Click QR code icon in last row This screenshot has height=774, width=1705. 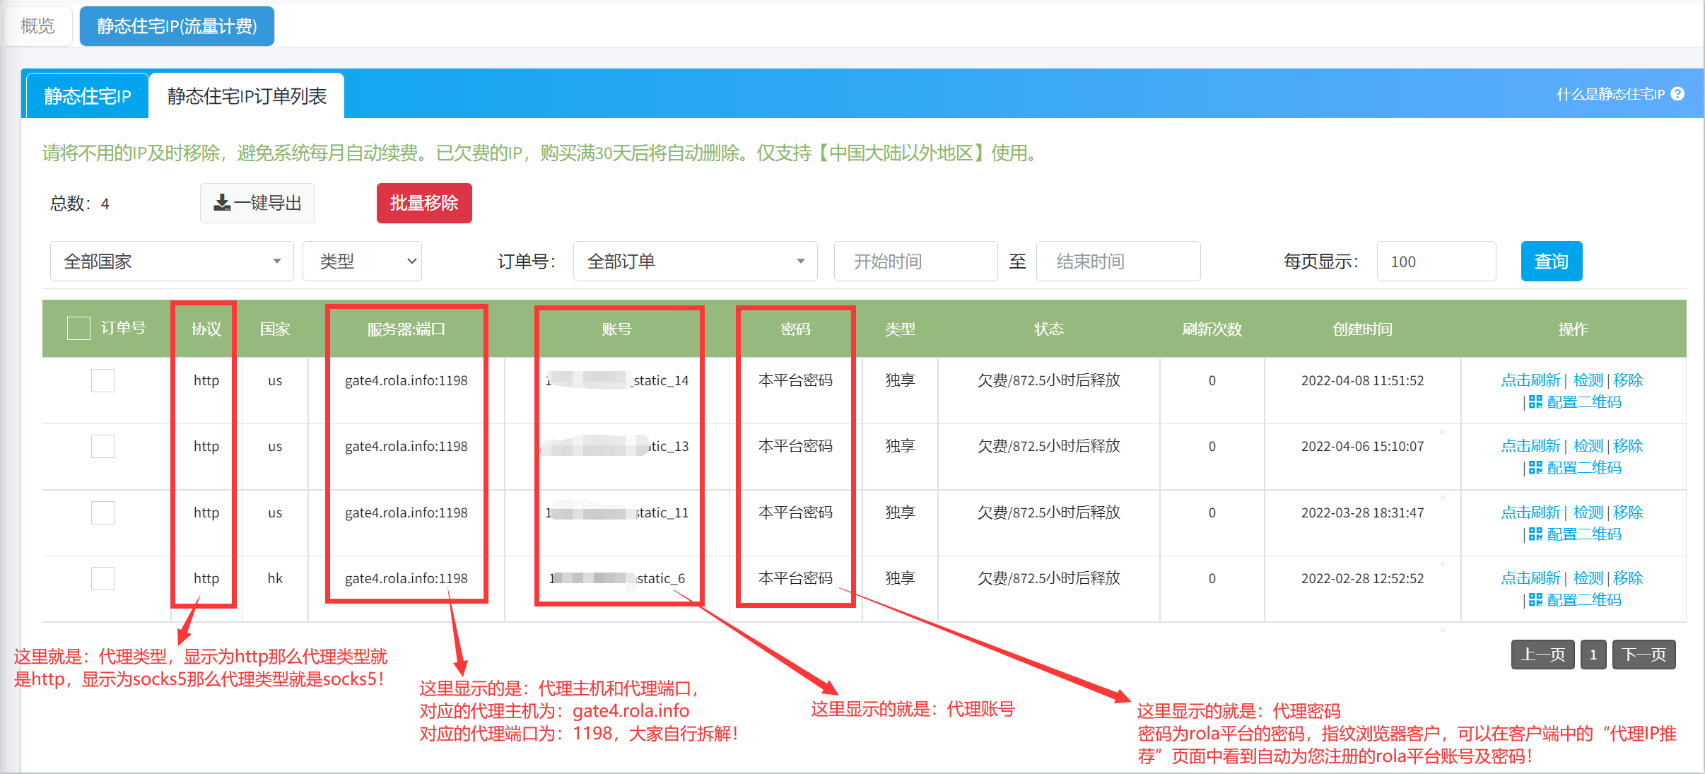[1535, 600]
